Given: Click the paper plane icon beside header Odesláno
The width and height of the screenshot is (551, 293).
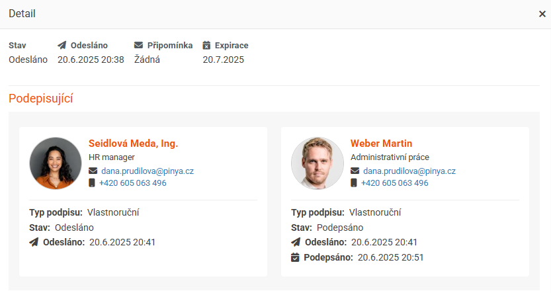Looking at the screenshot, I should pos(62,46).
